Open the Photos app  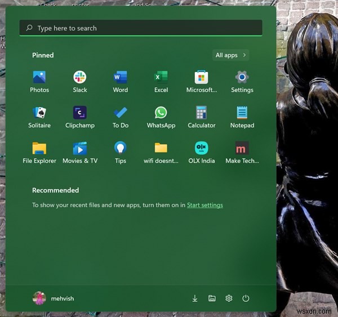click(39, 82)
